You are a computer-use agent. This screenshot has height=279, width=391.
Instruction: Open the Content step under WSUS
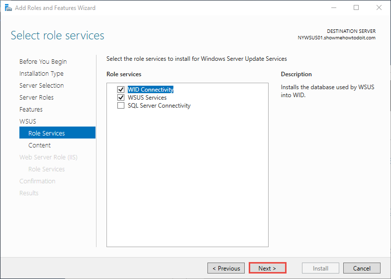tap(39, 145)
